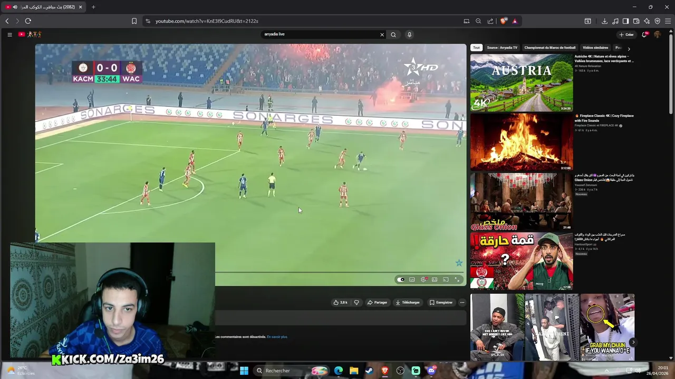This screenshot has height=379, width=675.
Task: Toggle the autoplay switch in video player
Action: click(x=401, y=280)
